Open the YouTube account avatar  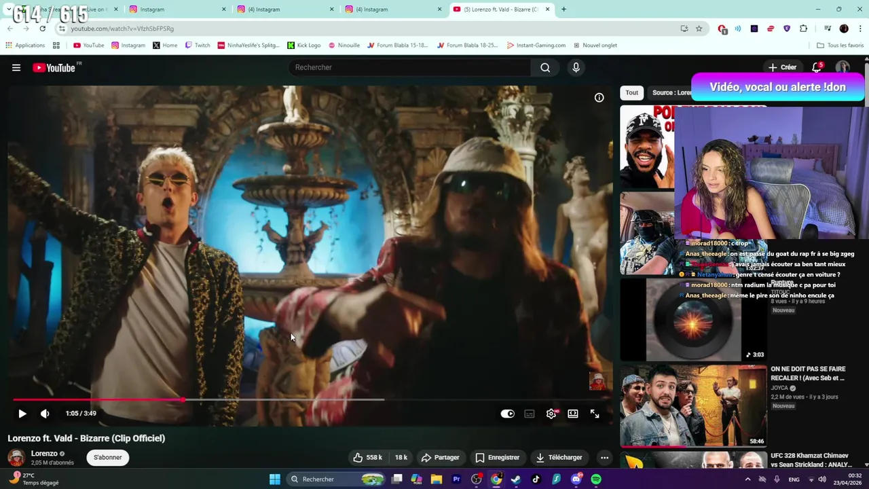(843, 67)
